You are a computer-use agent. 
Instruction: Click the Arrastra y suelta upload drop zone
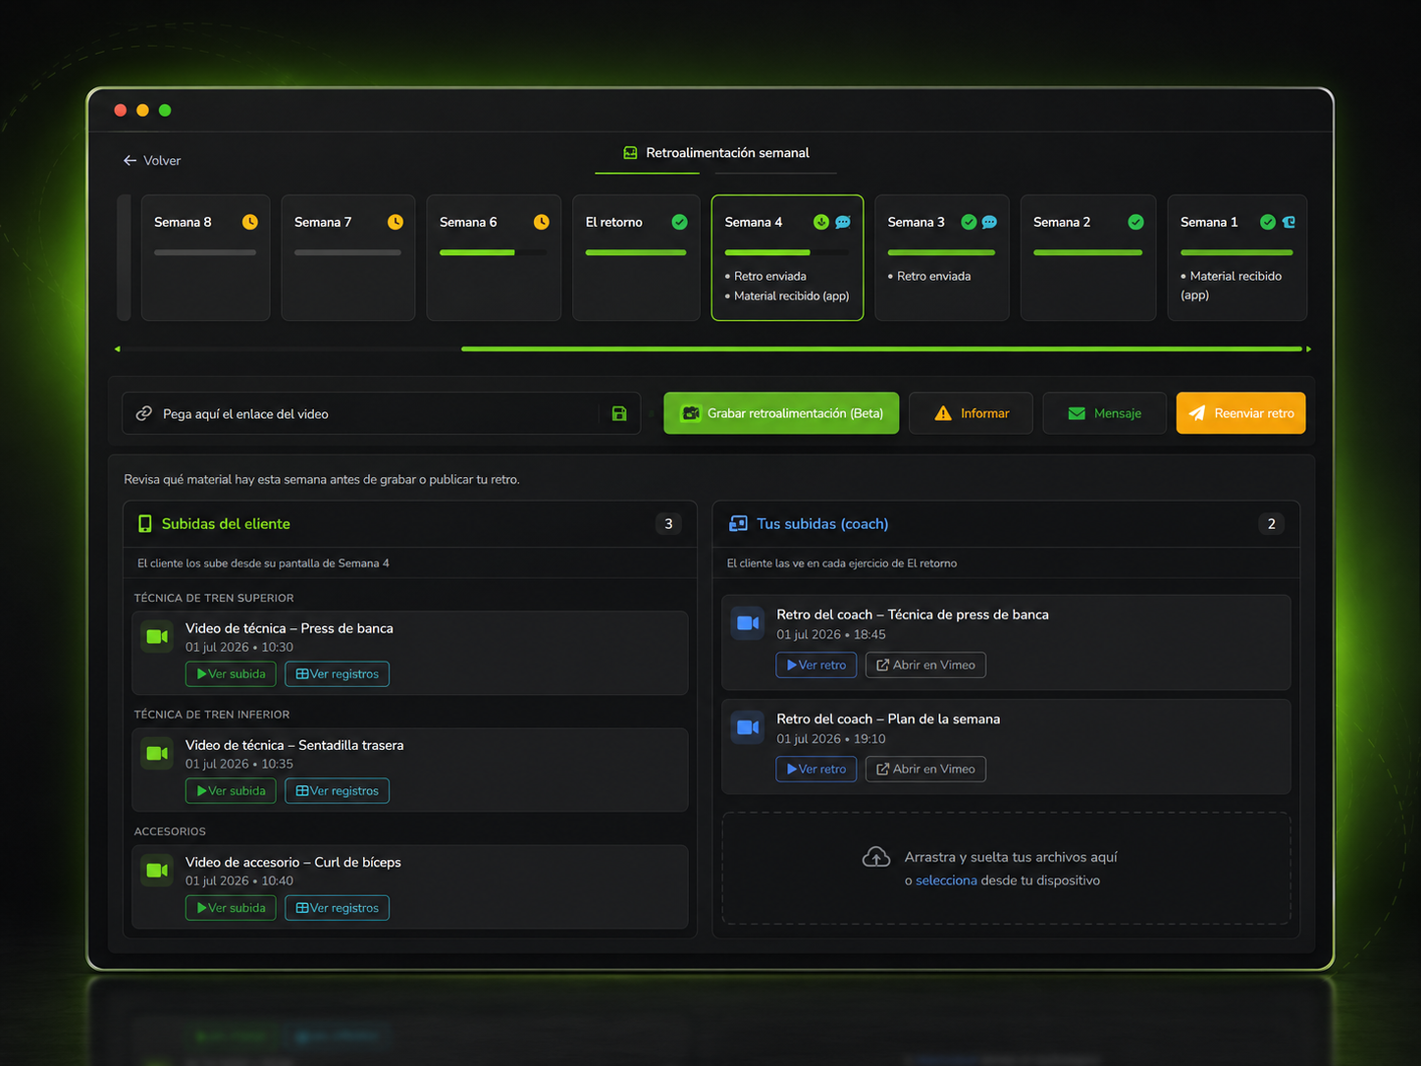pos(1006,868)
